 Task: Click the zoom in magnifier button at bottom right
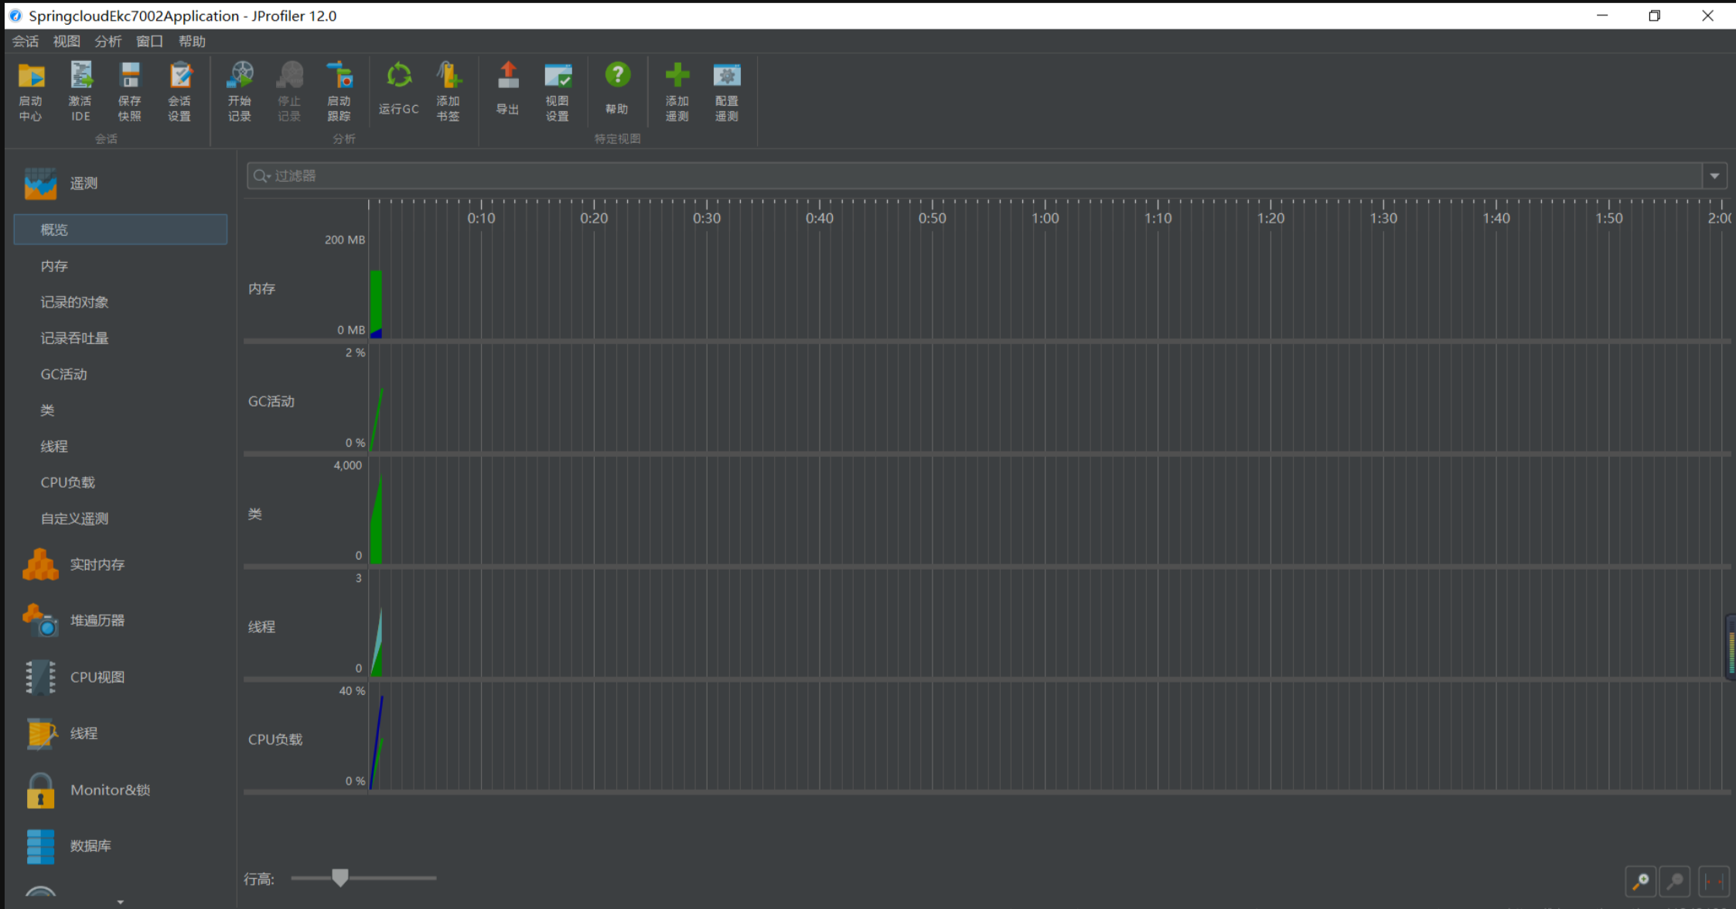(1640, 881)
